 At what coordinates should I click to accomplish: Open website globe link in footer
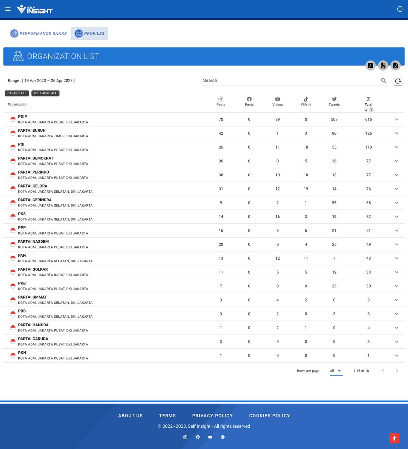click(x=223, y=437)
